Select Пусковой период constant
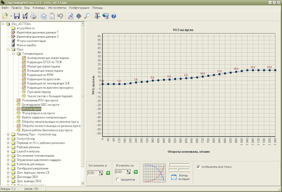Image resolution: width=282 pixels, height=192 pixels. pos(39,92)
